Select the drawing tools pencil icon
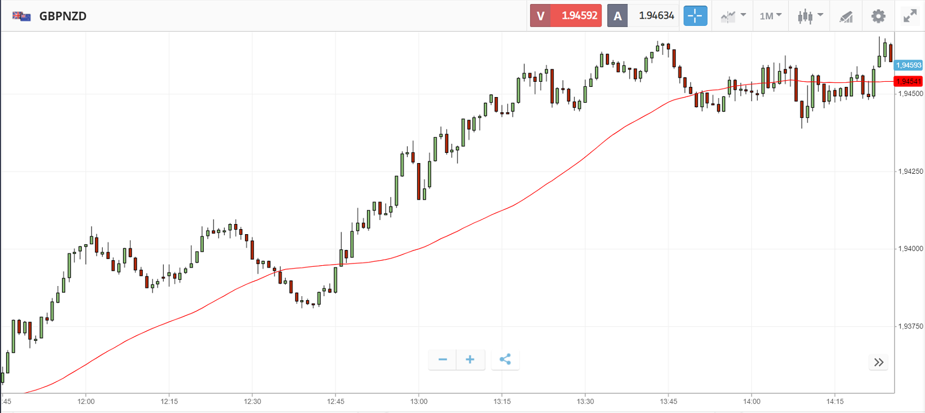 click(845, 16)
